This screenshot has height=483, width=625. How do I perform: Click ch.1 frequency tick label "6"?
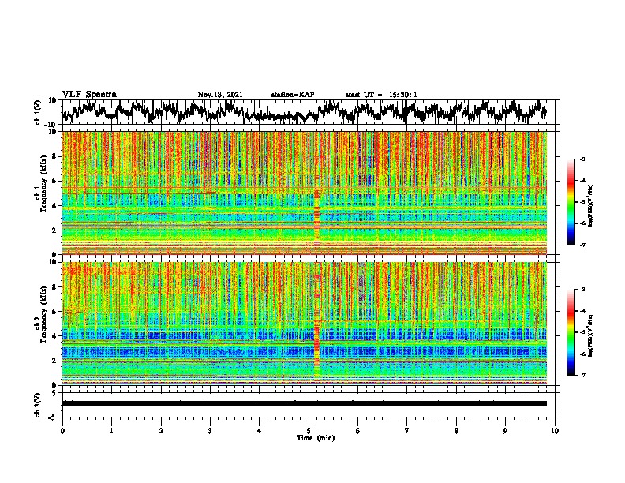click(x=54, y=181)
